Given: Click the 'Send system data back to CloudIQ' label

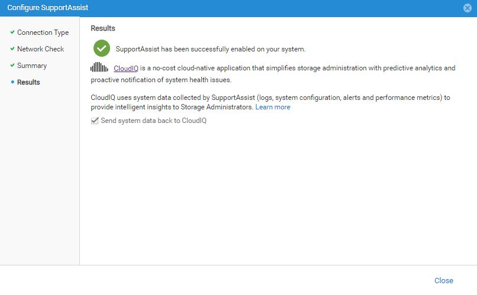Looking at the screenshot, I should [153, 121].
